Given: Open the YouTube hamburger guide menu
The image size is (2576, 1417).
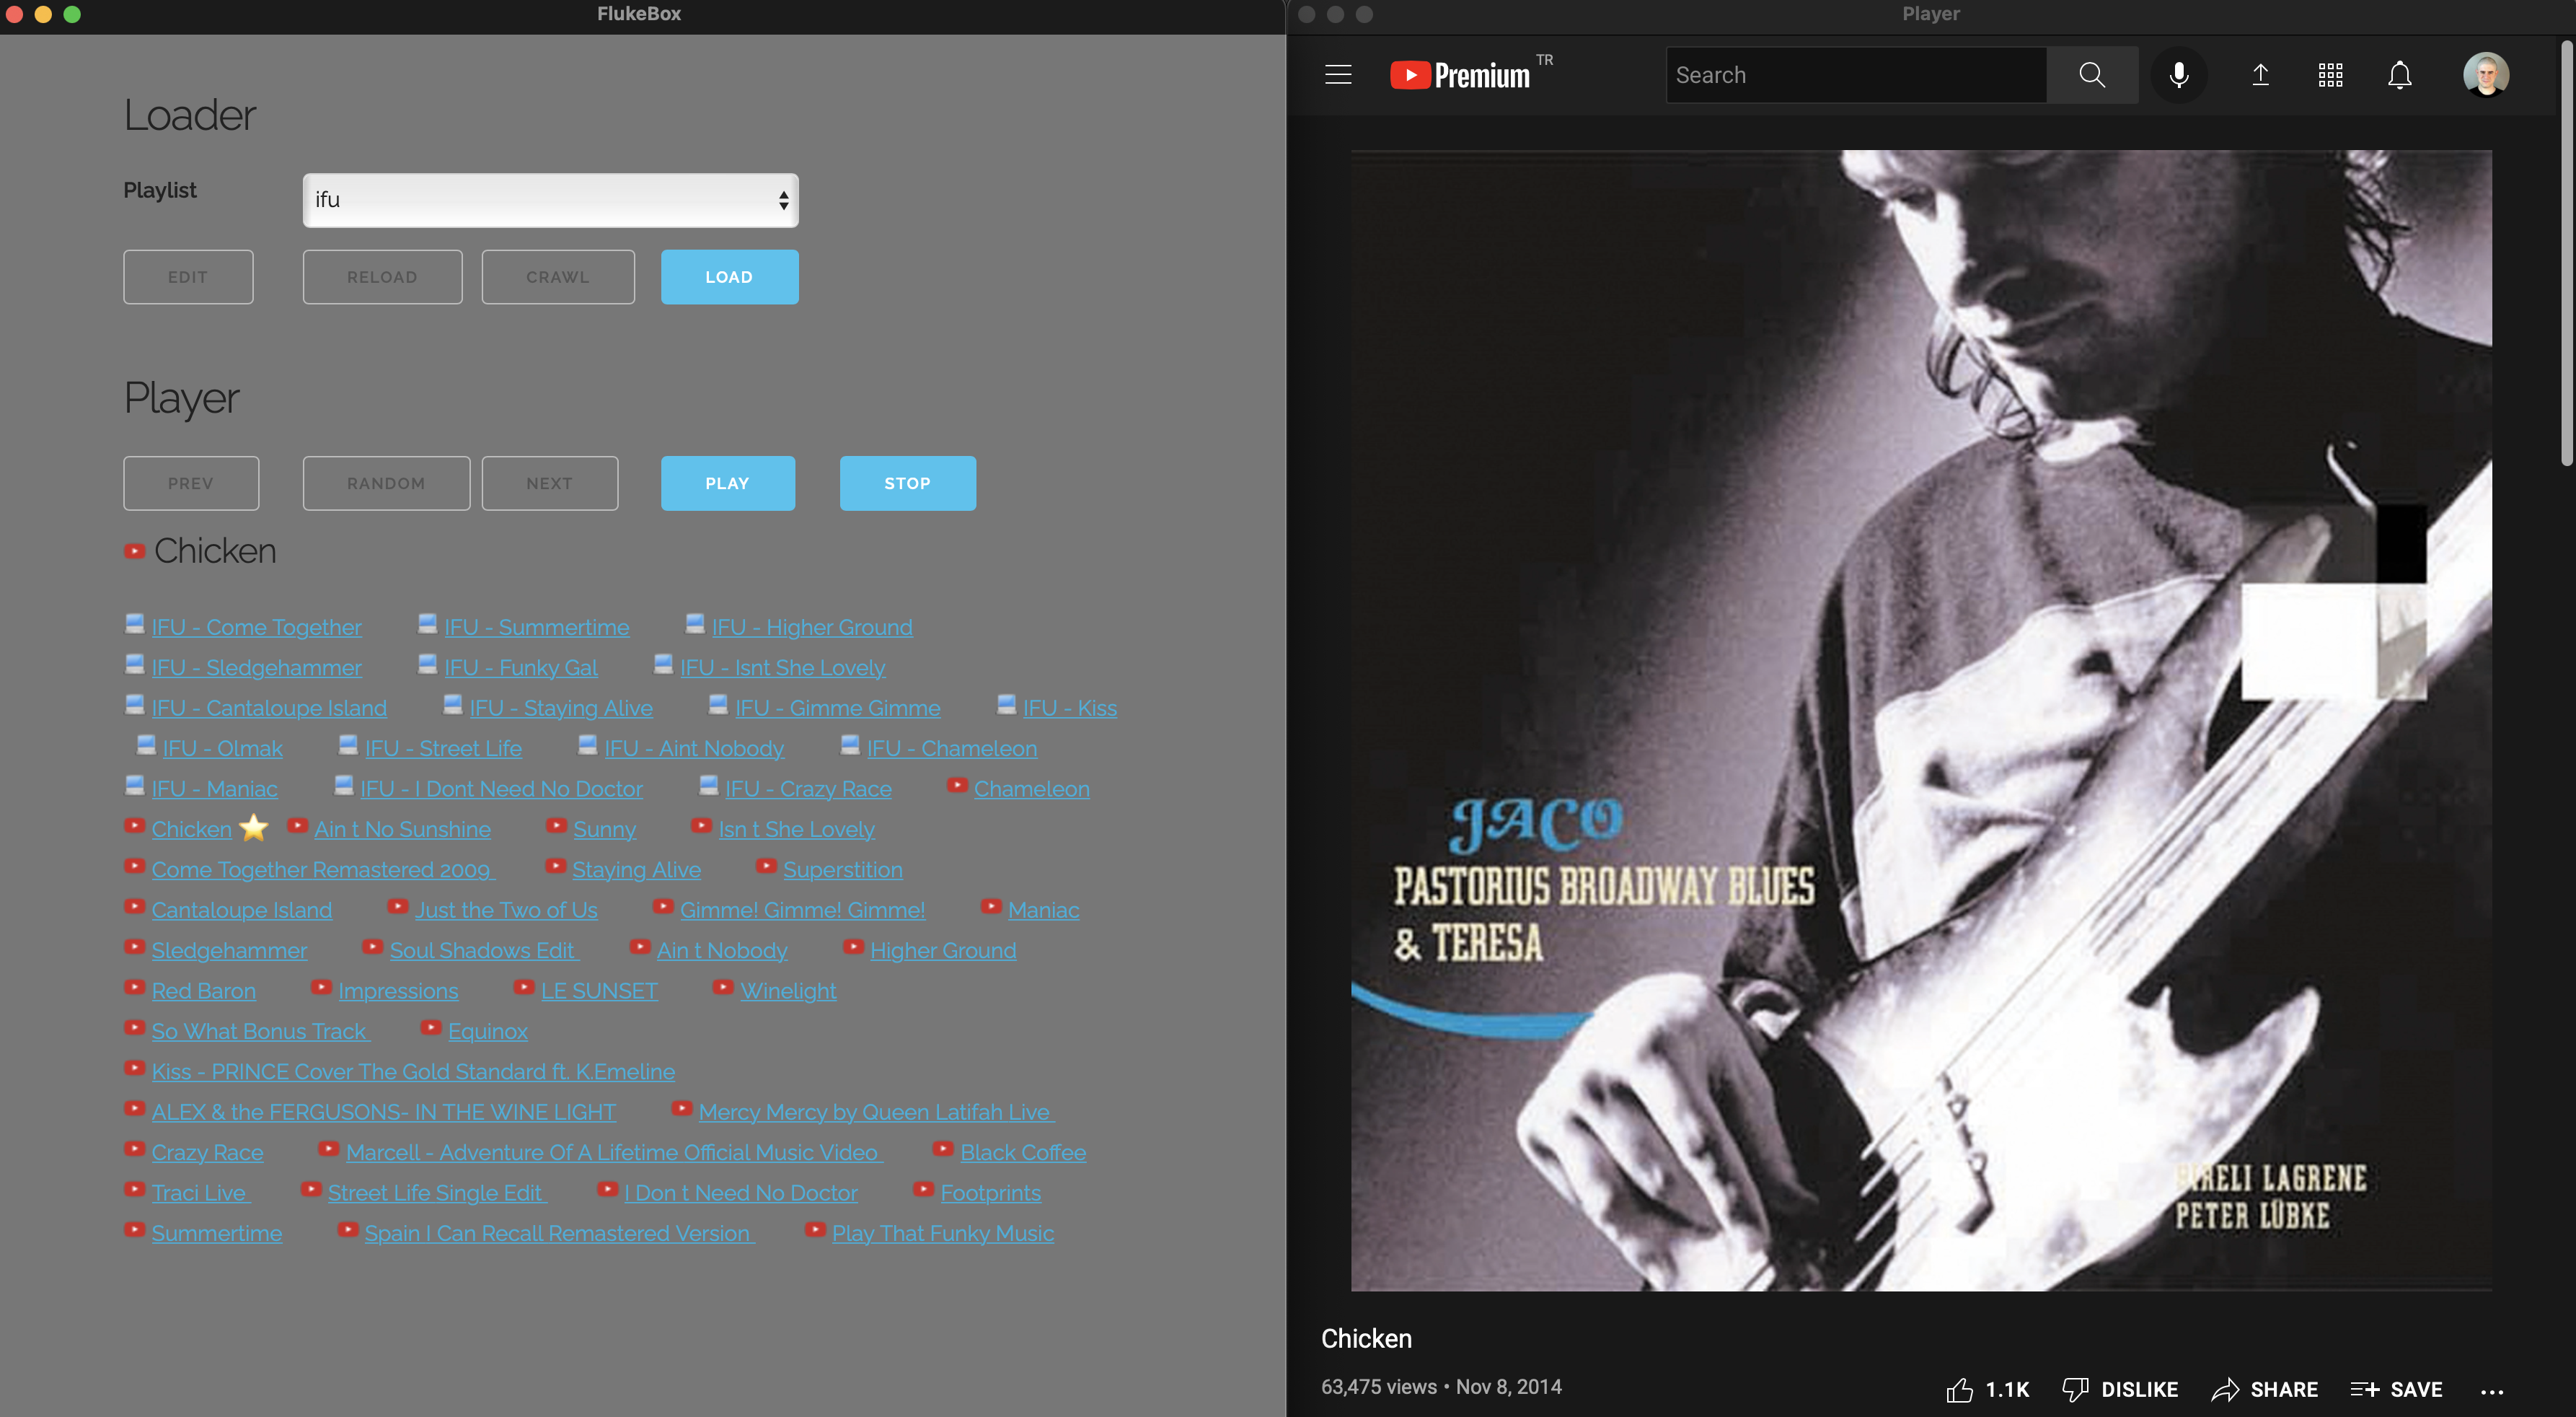Looking at the screenshot, I should pyautogui.click(x=1338, y=75).
